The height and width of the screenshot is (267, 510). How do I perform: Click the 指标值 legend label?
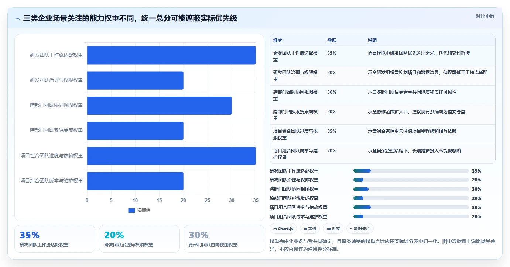144,210
